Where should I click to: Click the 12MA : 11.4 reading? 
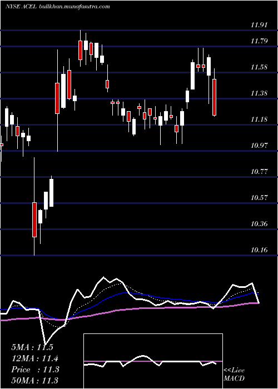[x=35, y=358]
